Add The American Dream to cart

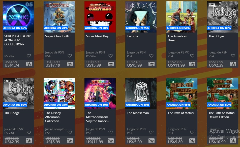(192, 64)
